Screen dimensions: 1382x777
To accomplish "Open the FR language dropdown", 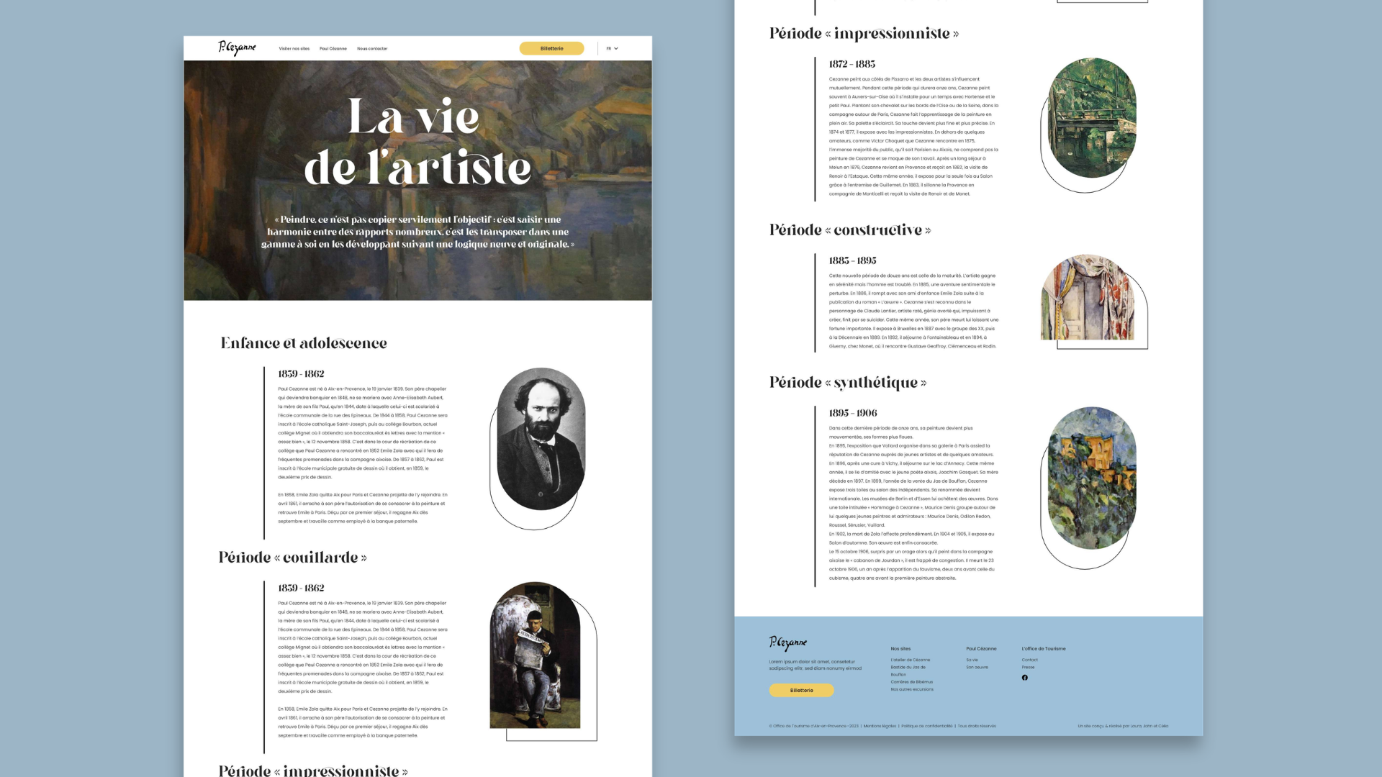I will click(x=612, y=48).
